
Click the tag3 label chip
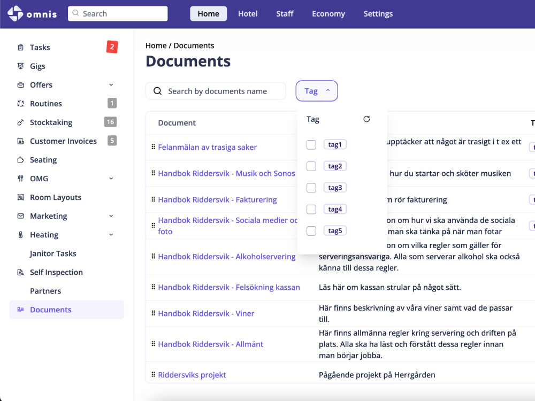tap(335, 188)
